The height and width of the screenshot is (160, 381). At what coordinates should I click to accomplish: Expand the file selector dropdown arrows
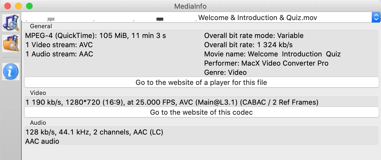click(x=376, y=18)
